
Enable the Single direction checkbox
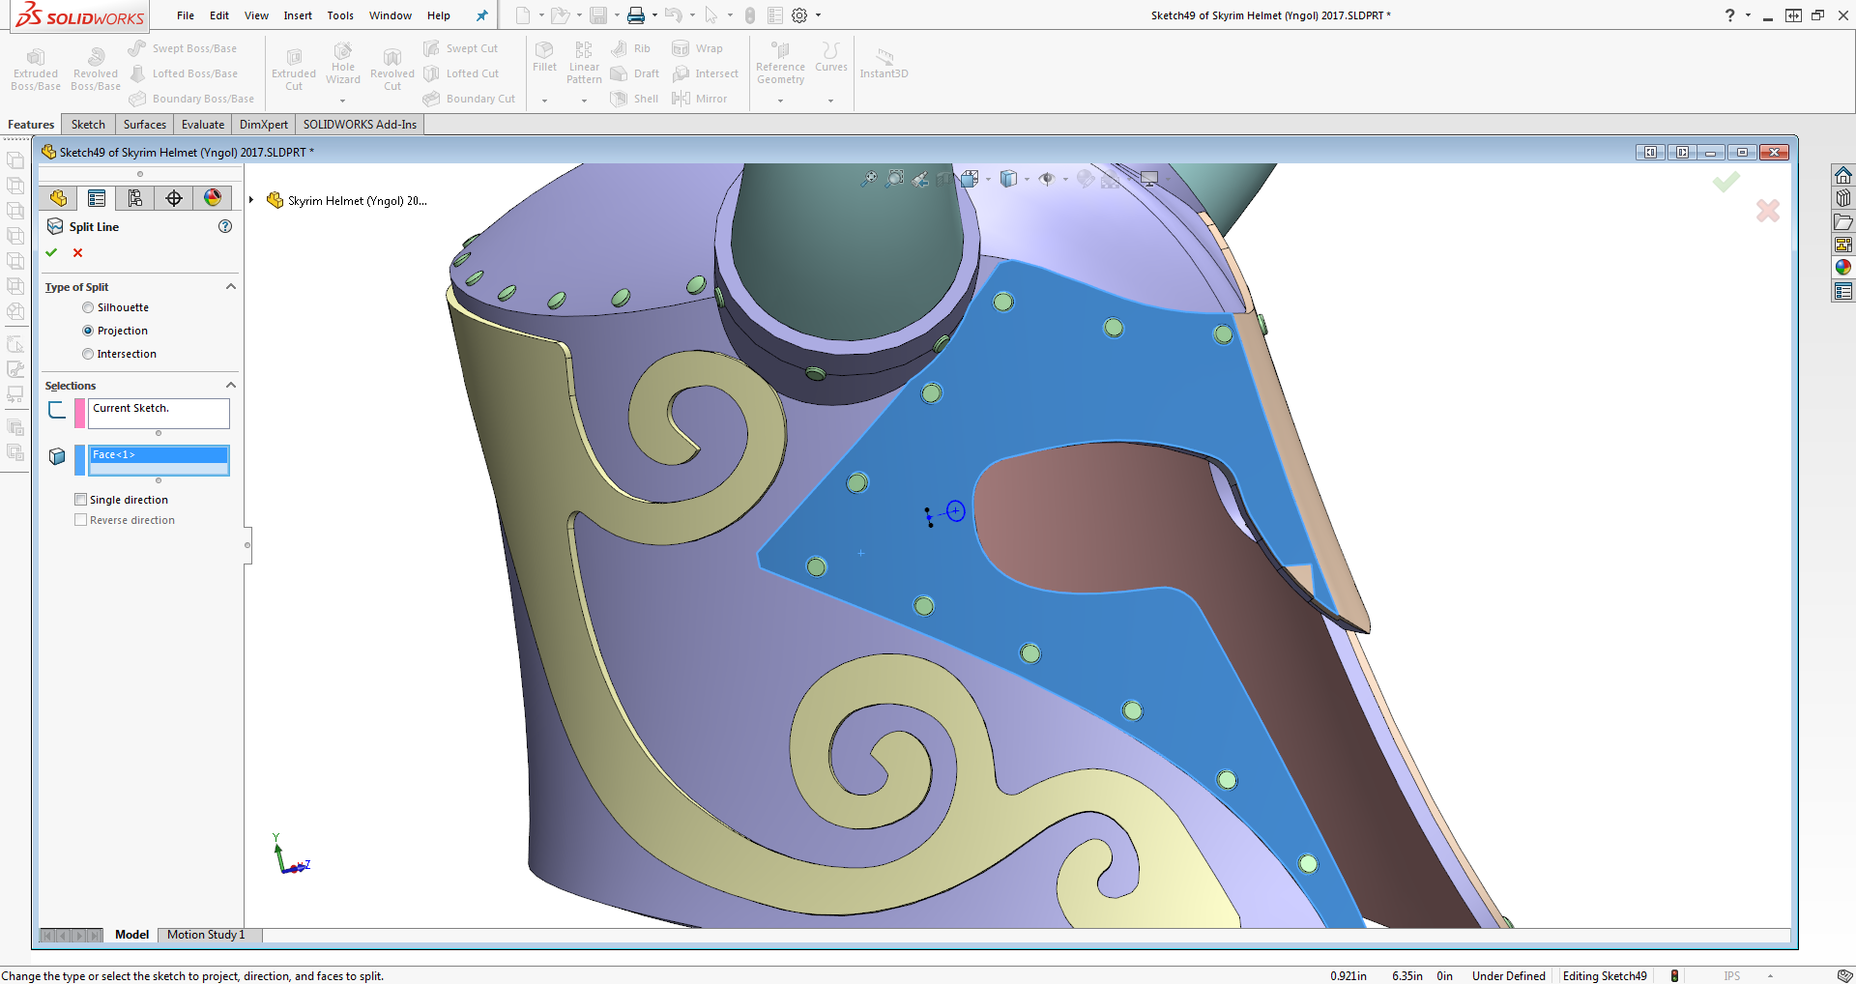tap(81, 500)
